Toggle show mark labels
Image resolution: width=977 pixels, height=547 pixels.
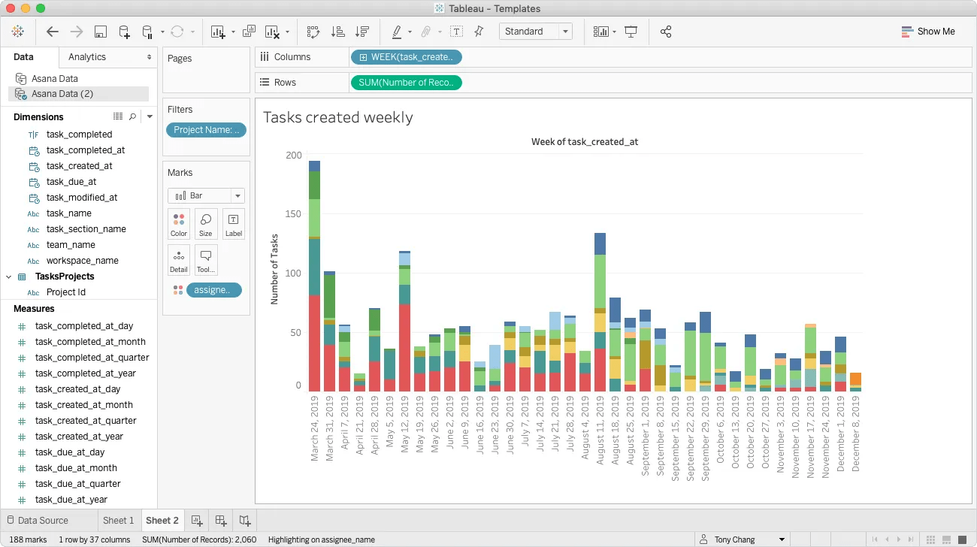coord(601,32)
